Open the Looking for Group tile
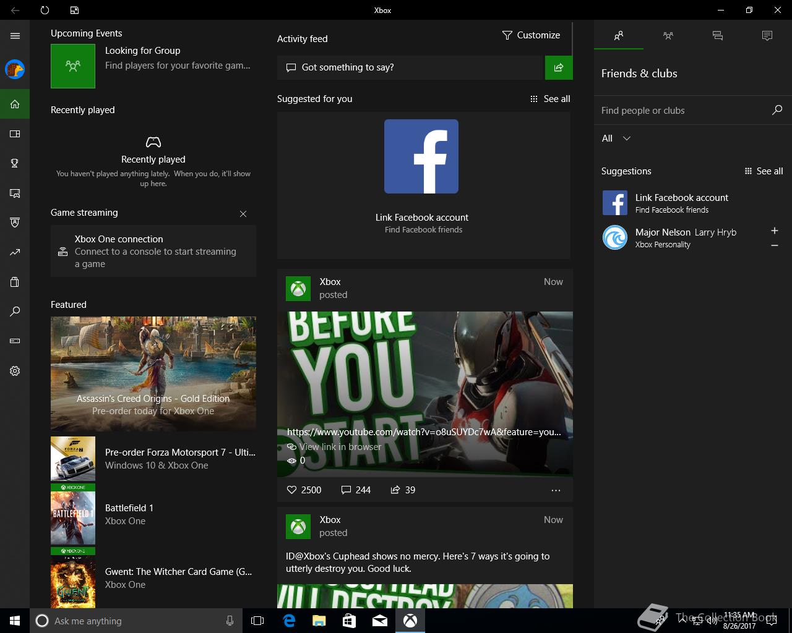Screen dimensions: 792x633 click(x=153, y=66)
